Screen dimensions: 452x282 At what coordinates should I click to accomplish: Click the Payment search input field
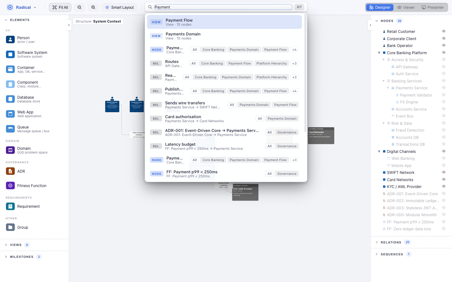pos(223,7)
